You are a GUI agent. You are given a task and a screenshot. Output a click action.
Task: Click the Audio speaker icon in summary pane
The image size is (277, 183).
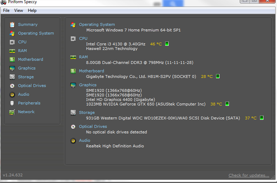(x=73, y=141)
